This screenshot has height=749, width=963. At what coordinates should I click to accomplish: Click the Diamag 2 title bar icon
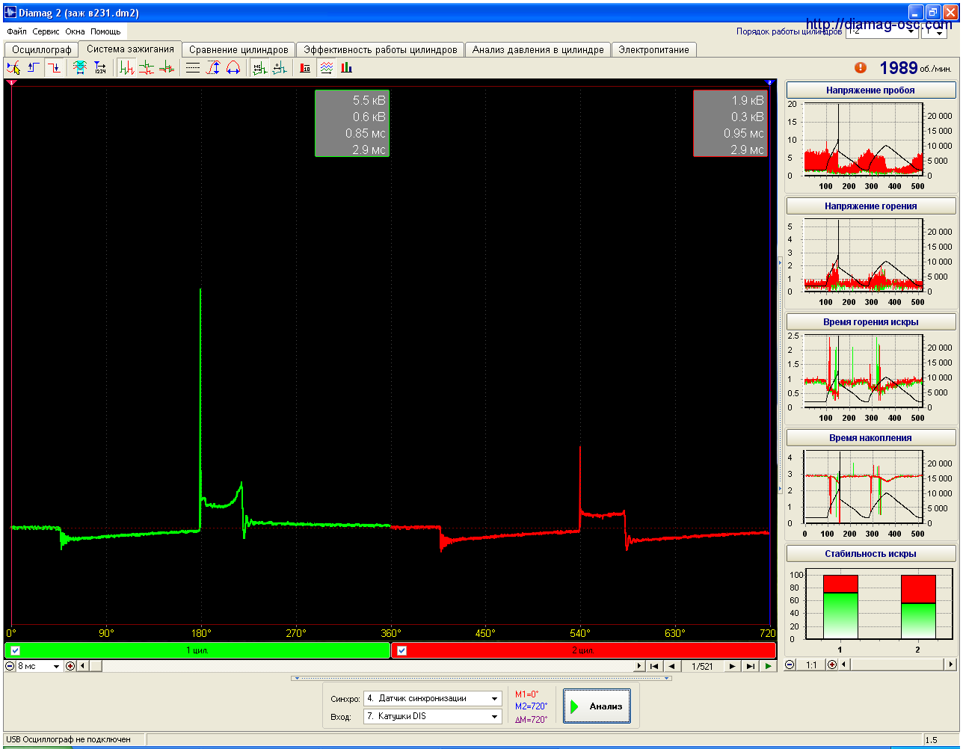click(10, 13)
